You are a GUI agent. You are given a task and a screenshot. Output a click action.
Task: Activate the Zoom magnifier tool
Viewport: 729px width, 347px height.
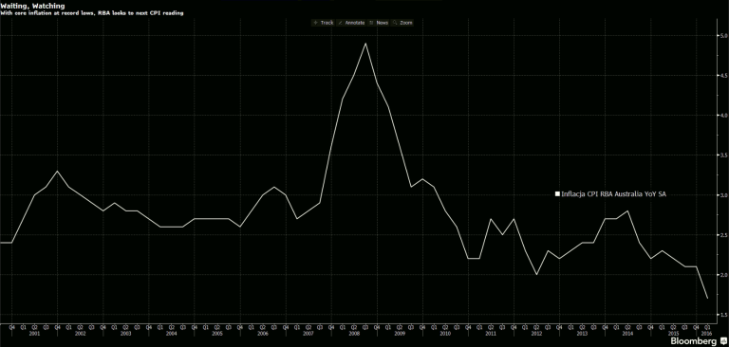(x=402, y=23)
